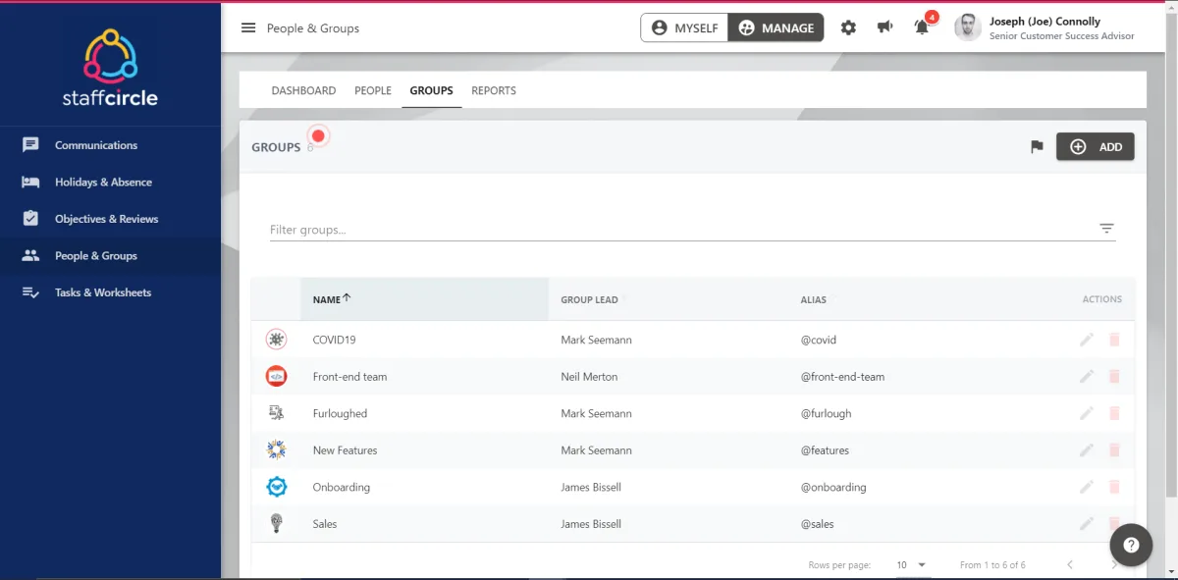
Task: Edit the New Features group
Action: (x=1086, y=450)
